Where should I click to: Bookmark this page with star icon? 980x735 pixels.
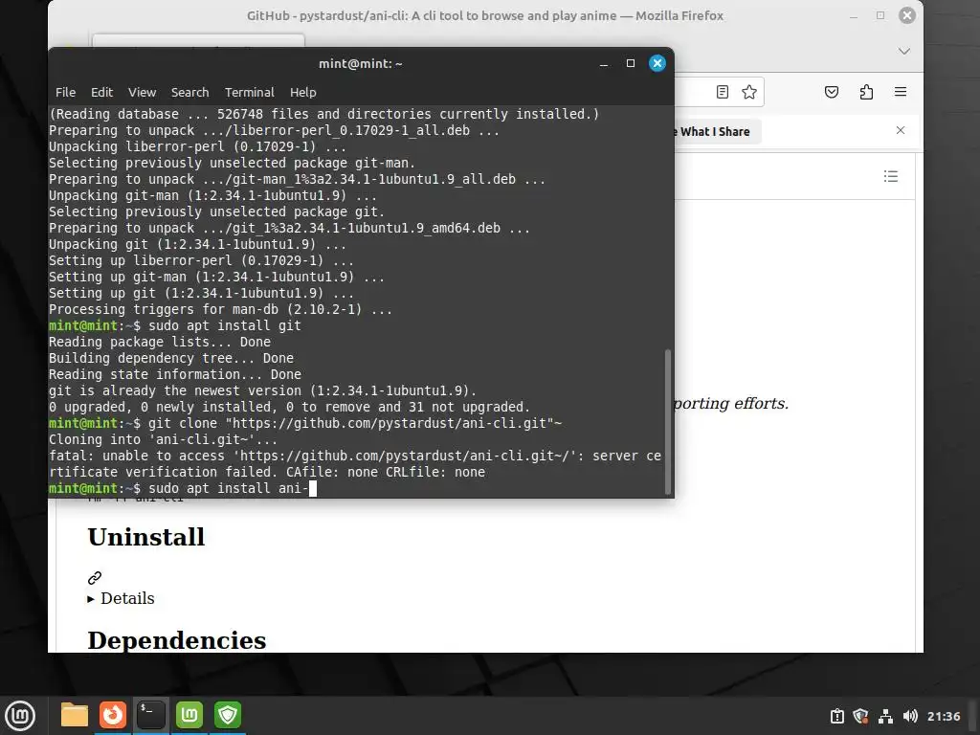748,93
